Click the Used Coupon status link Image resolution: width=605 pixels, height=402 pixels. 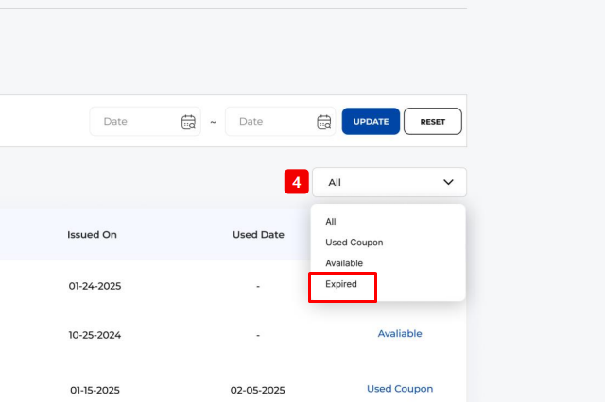[x=400, y=389]
